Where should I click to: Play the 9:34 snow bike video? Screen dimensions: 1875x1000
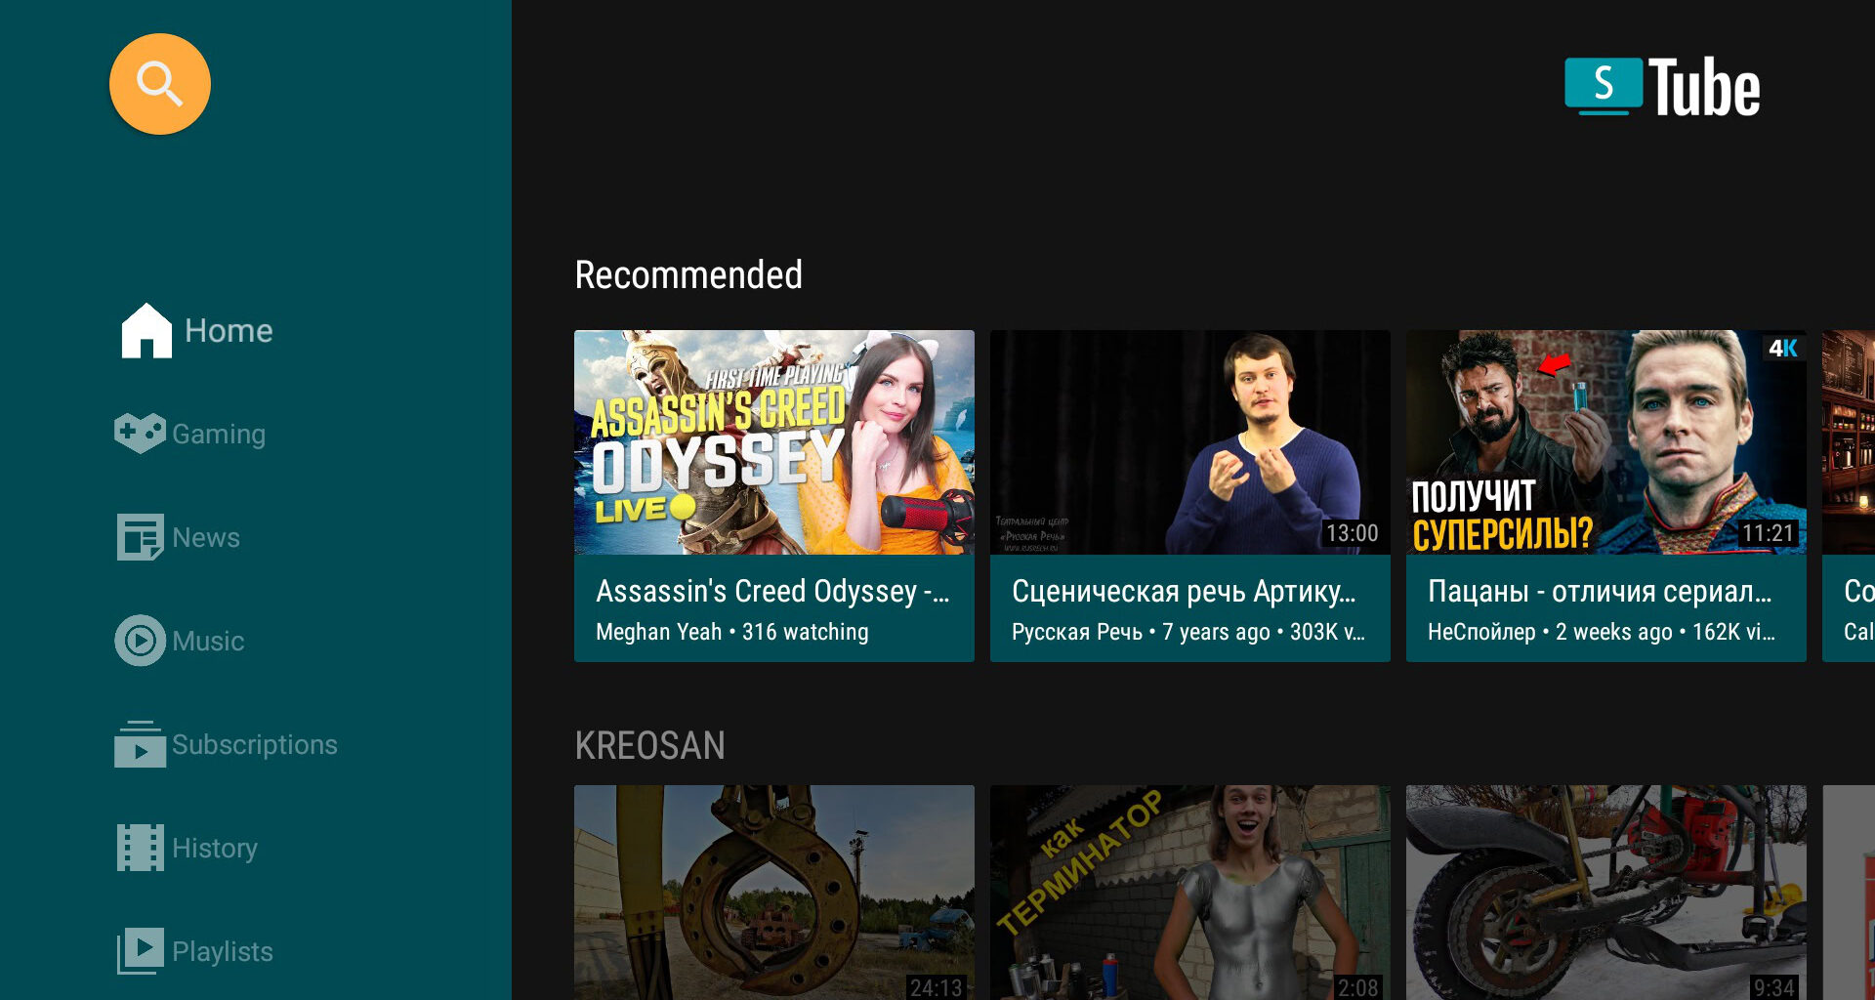[x=1605, y=892]
